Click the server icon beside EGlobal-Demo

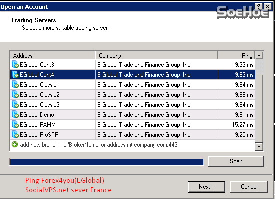(15, 114)
